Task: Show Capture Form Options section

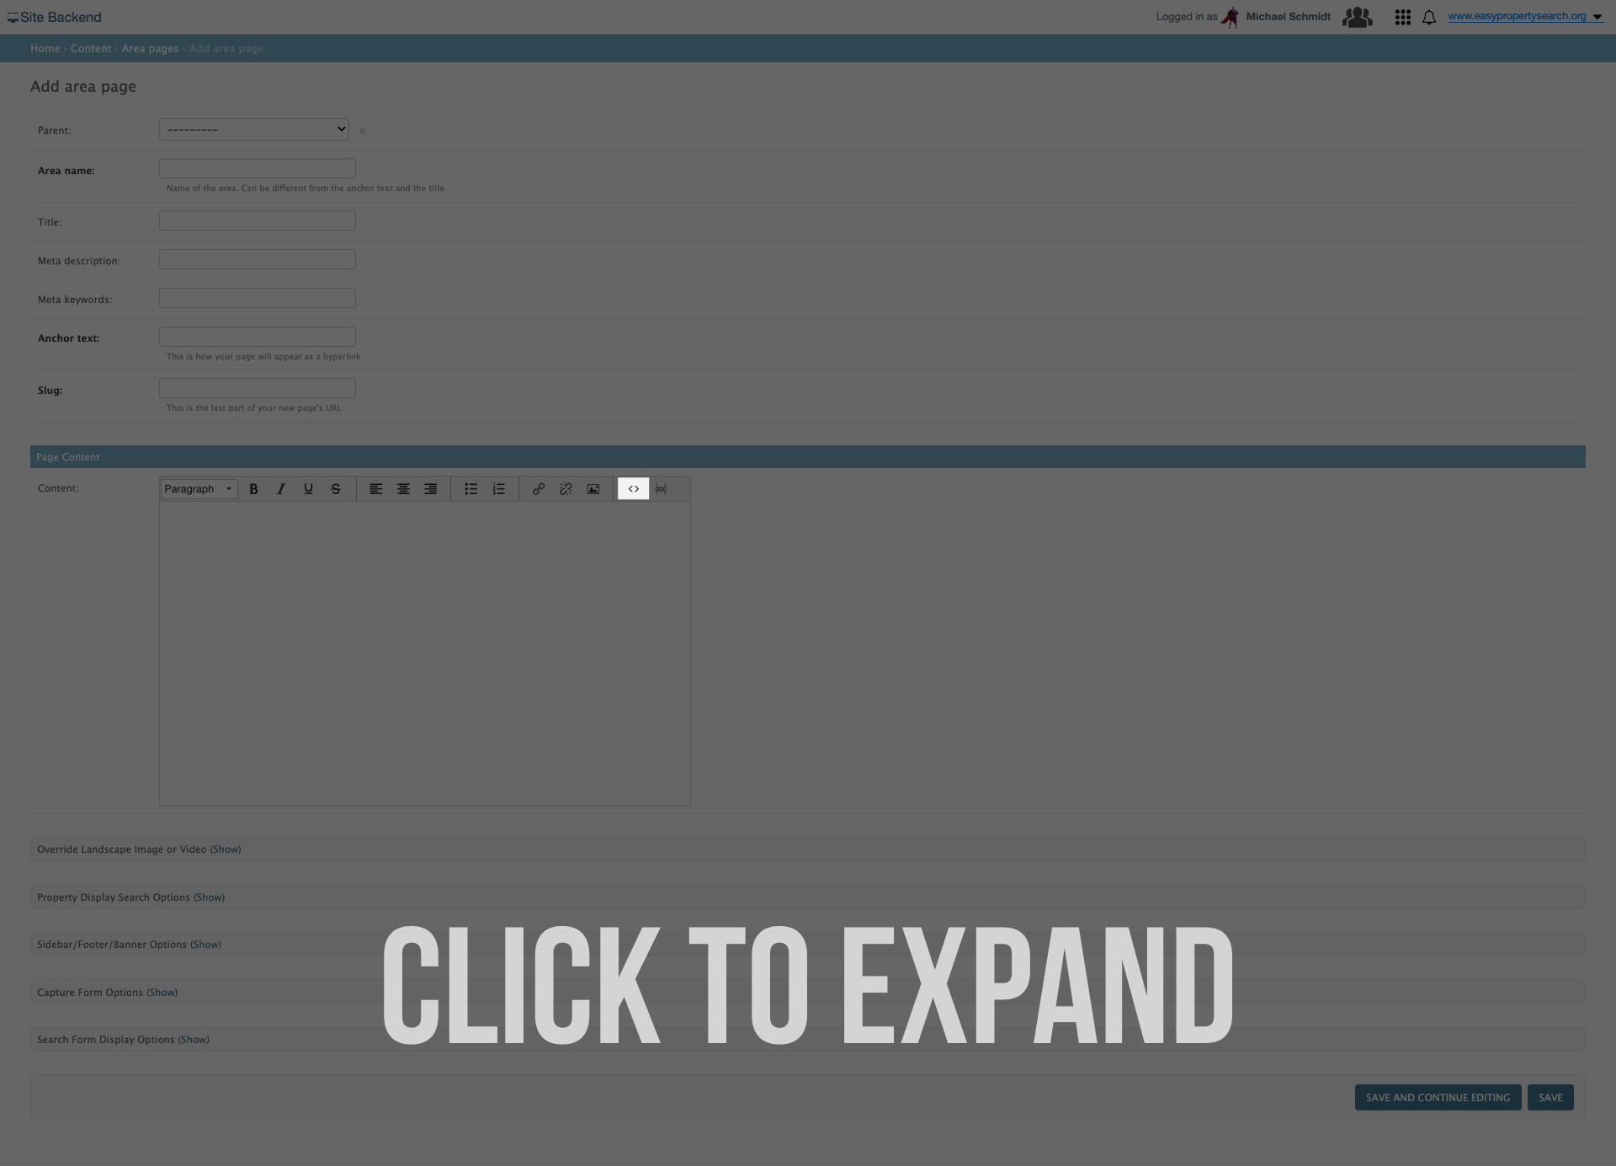Action: click(161, 992)
